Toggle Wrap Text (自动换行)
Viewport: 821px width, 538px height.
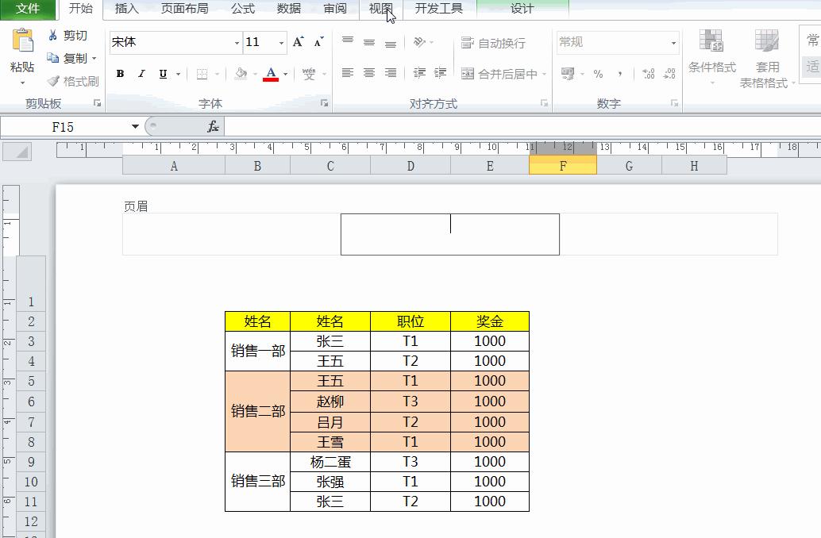pyautogui.click(x=493, y=43)
